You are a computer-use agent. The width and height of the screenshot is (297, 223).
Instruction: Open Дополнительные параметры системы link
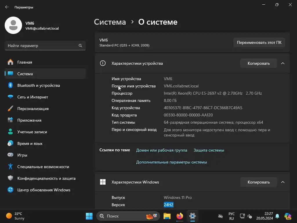click(171, 162)
